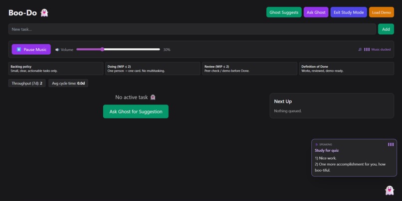The width and height of the screenshot is (402, 201).
Task: Click the speaker icon next to Volume
Action: click(x=57, y=50)
